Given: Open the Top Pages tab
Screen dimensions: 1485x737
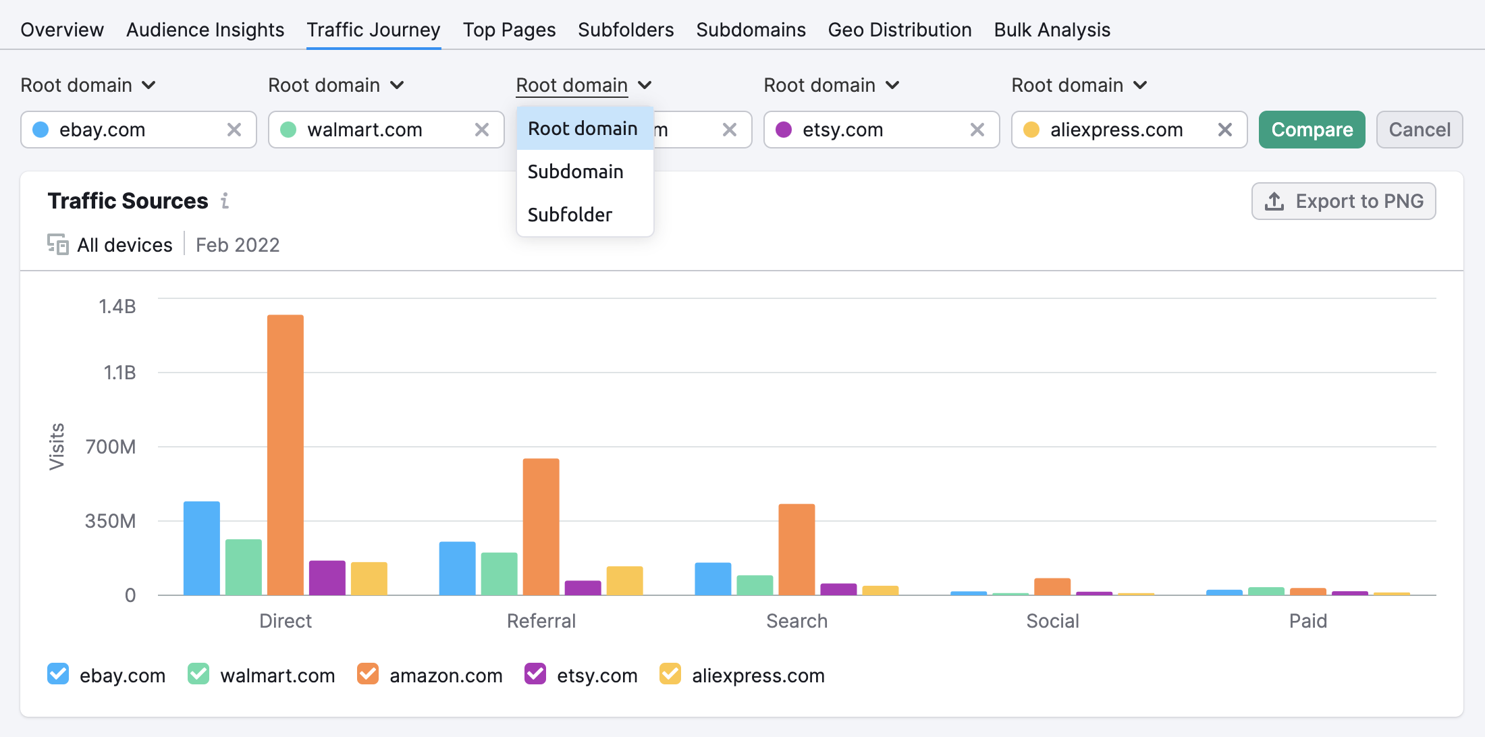Looking at the screenshot, I should coord(509,30).
